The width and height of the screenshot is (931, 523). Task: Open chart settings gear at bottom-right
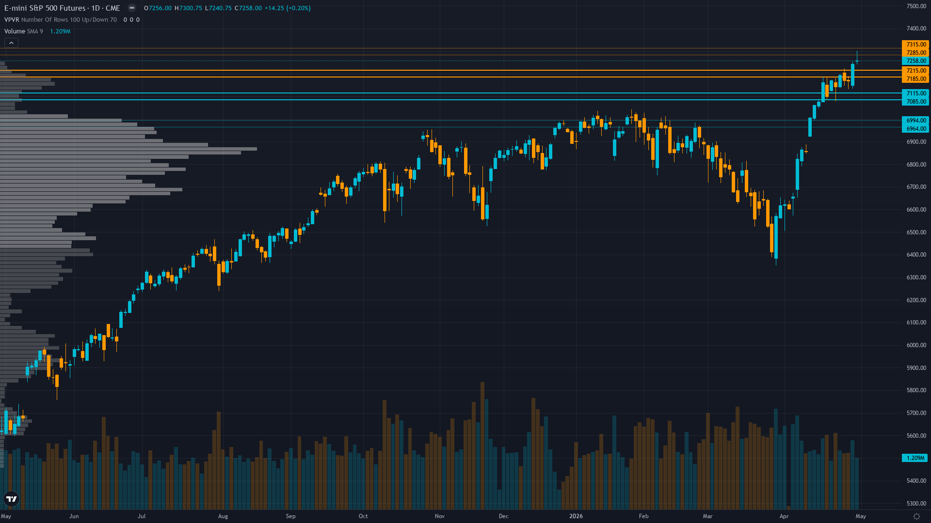tap(916, 516)
